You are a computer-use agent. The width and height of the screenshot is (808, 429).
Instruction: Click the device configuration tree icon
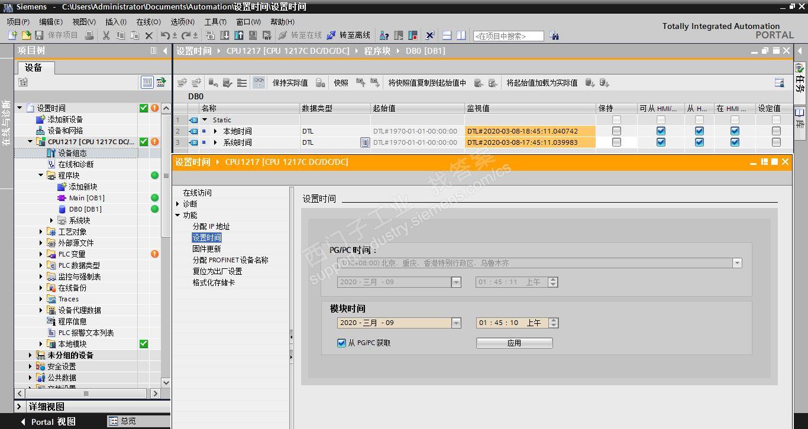click(x=51, y=153)
